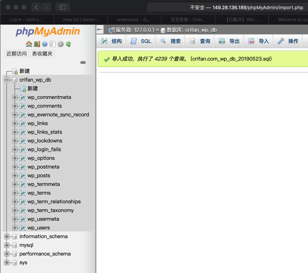This screenshot has width=308, height=273.
Task: Open the 查询 (Query) tab
Action: pos(199,41)
